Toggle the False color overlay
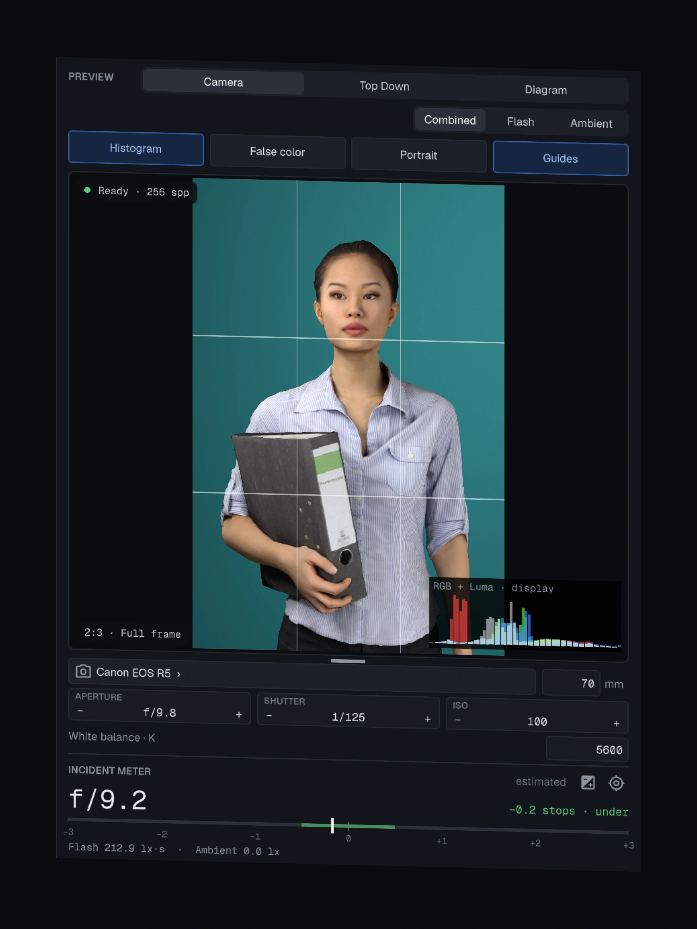697x929 pixels. tap(277, 152)
